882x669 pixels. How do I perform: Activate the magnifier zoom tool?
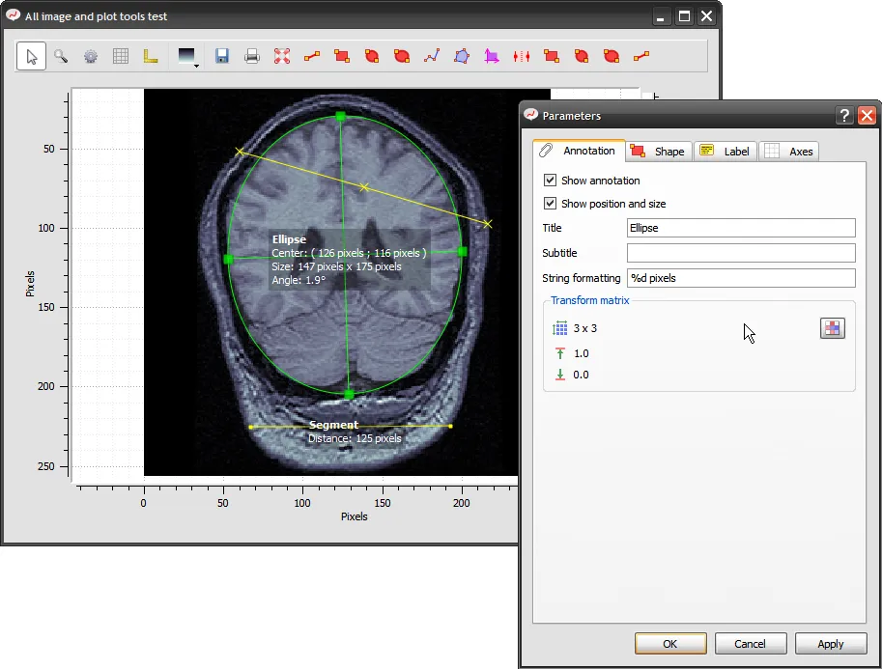click(61, 57)
